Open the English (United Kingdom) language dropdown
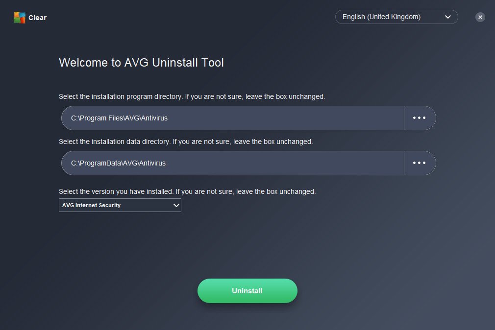 pos(396,17)
